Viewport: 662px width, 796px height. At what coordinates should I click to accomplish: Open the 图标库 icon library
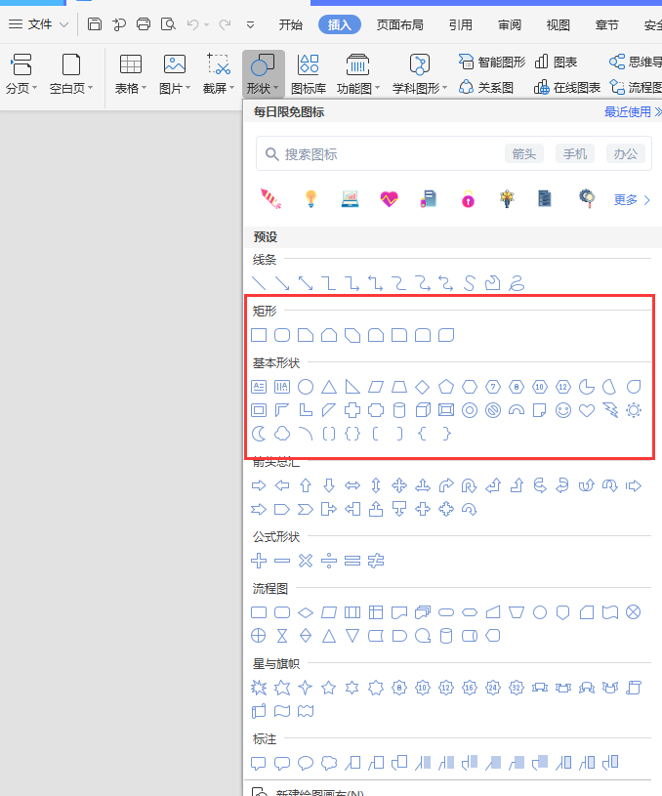click(309, 74)
